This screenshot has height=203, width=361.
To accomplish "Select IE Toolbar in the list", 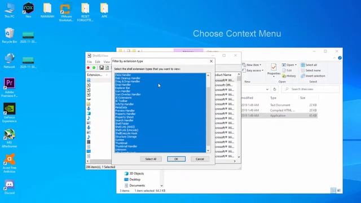I will (160, 101).
